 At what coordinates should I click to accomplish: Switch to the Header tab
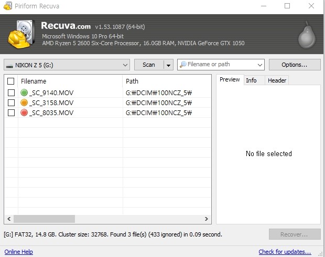[277, 80]
